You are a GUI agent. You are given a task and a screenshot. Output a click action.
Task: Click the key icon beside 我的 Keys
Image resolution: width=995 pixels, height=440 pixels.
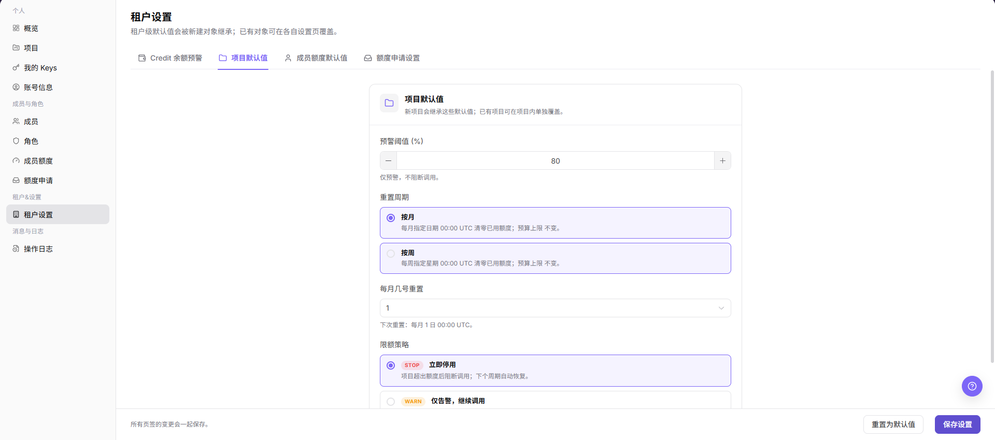pos(16,67)
